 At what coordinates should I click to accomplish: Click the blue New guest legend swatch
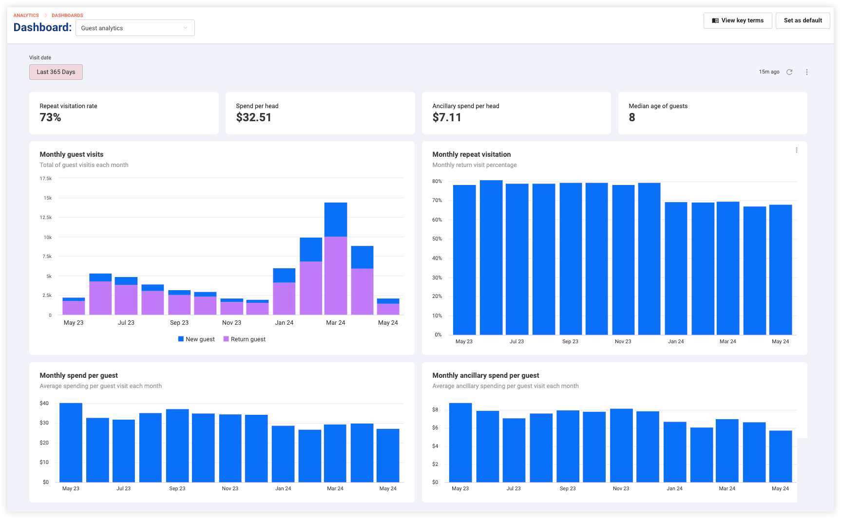pyautogui.click(x=181, y=339)
